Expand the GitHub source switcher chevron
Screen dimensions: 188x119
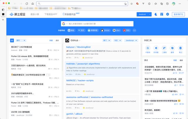tap(80, 40)
